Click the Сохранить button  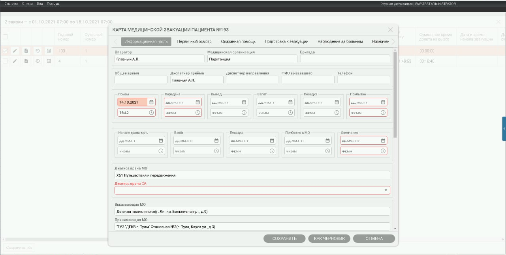coord(284,238)
